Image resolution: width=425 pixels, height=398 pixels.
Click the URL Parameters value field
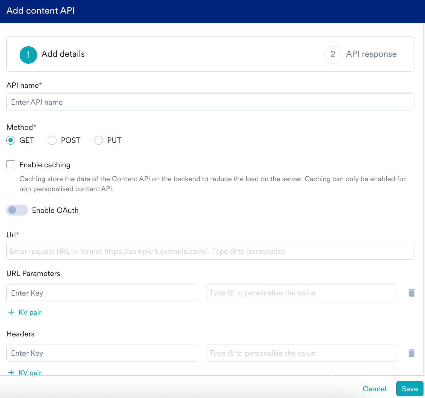pos(302,293)
